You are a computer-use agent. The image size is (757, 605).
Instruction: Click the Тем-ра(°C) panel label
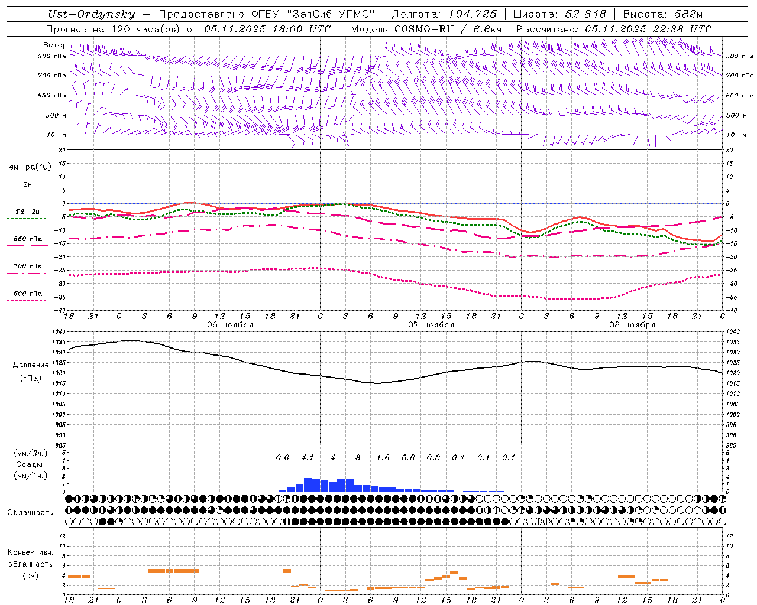[28, 167]
